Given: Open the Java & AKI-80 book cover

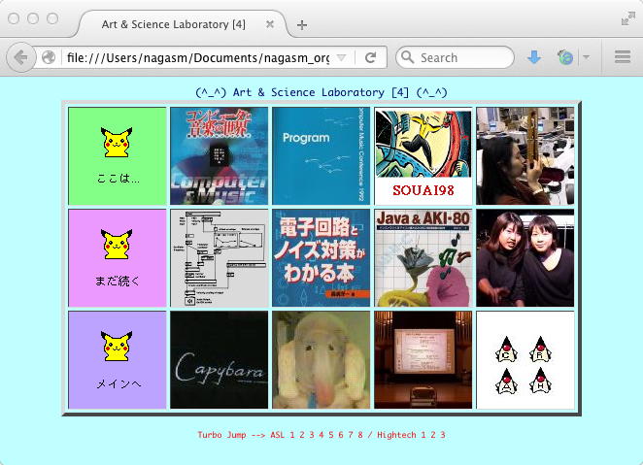Looking at the screenshot, I should click(423, 258).
